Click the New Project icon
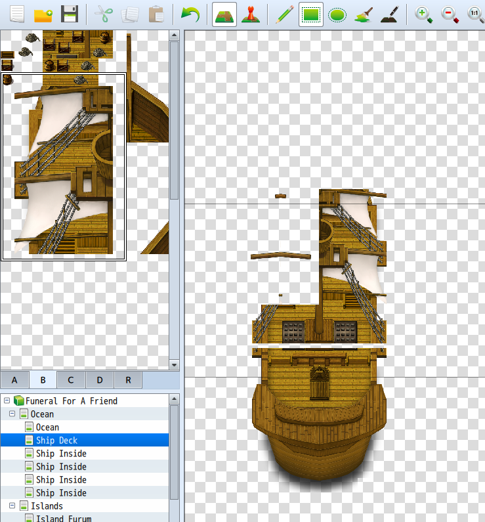Screen dimensions: 485x522 pos(17,14)
